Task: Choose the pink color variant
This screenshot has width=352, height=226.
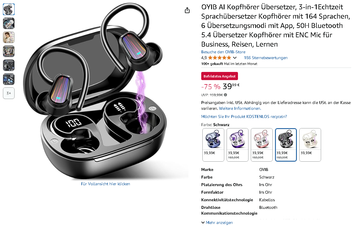Action: pos(262,145)
